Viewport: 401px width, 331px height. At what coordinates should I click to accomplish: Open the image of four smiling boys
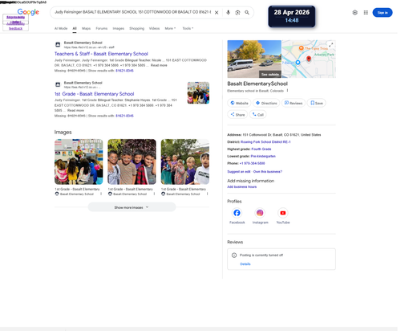pyautogui.click(x=132, y=161)
